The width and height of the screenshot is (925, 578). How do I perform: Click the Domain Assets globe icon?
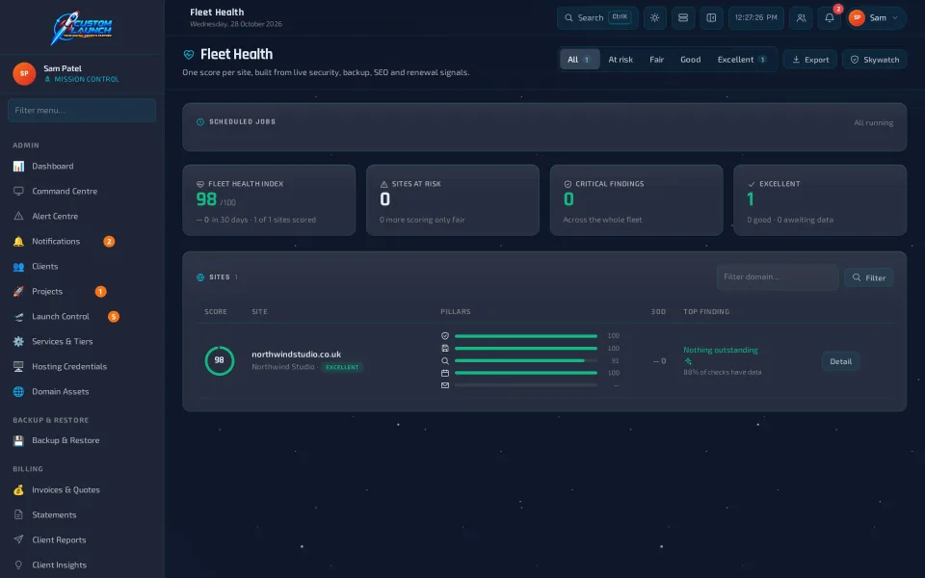pyautogui.click(x=19, y=392)
